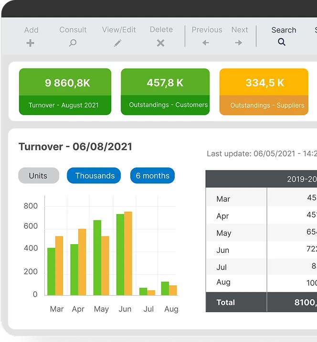Click the May label on chart axis
Screen dimensions: 317x342
(x=101, y=309)
